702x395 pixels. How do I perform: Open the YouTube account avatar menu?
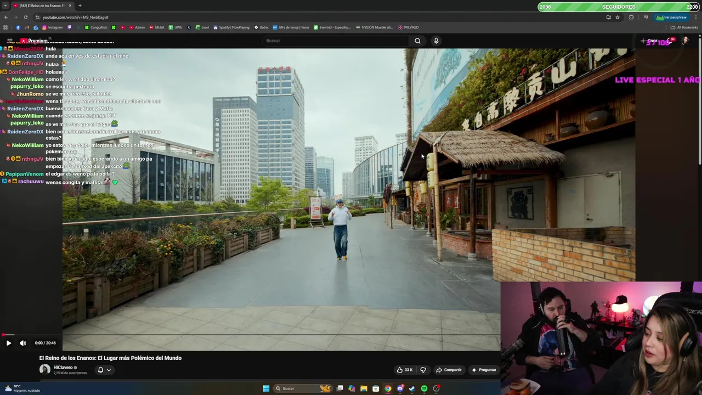tap(685, 41)
